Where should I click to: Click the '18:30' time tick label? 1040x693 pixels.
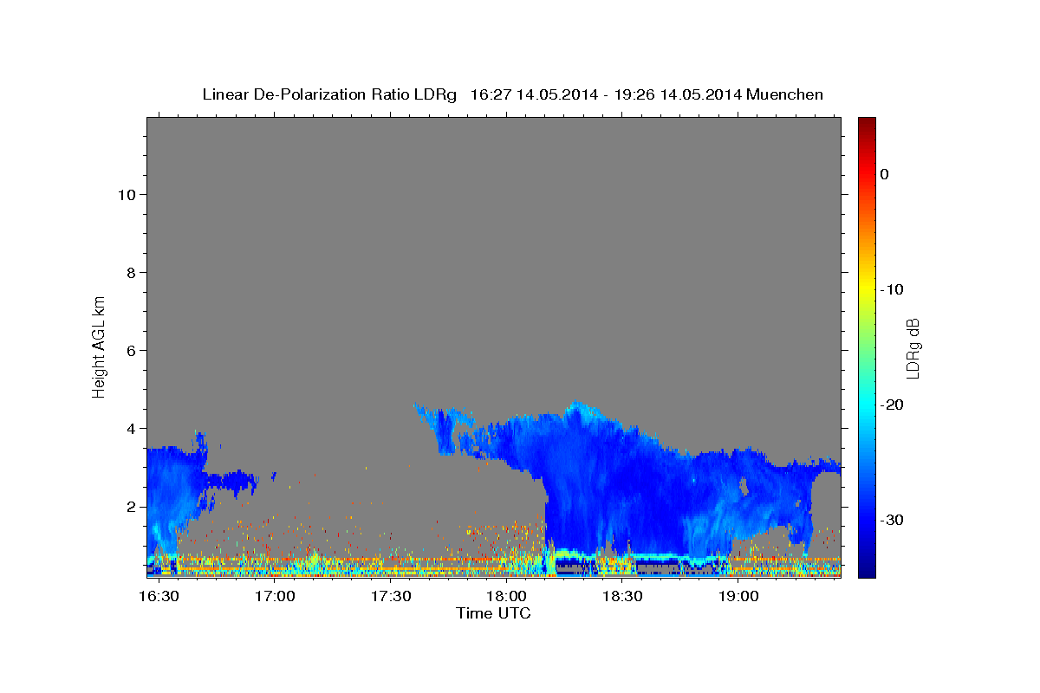(622, 597)
